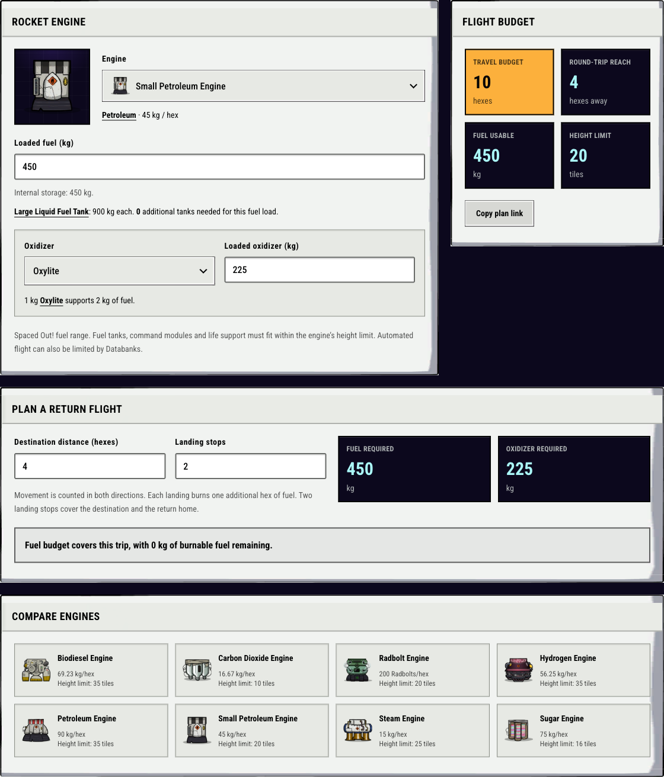
Task: Open the Oxylite link in oxidizer note
Action: pyautogui.click(x=52, y=300)
